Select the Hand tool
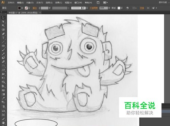The width and height of the screenshot is (170, 126). pyautogui.click(x=3, y=123)
